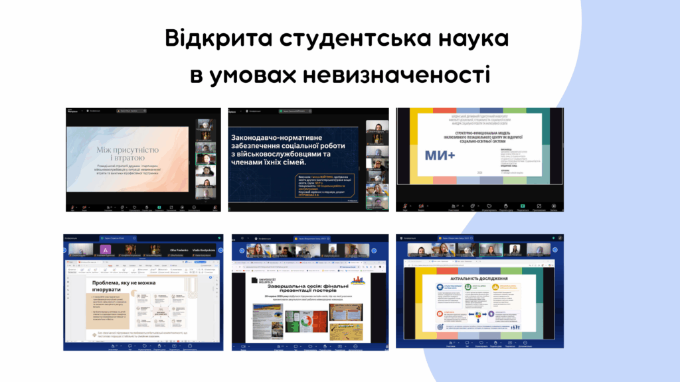Click raise-hand icon in 'Проблема' screenshot toolbar
This screenshot has width=680, height=382.
point(159,346)
